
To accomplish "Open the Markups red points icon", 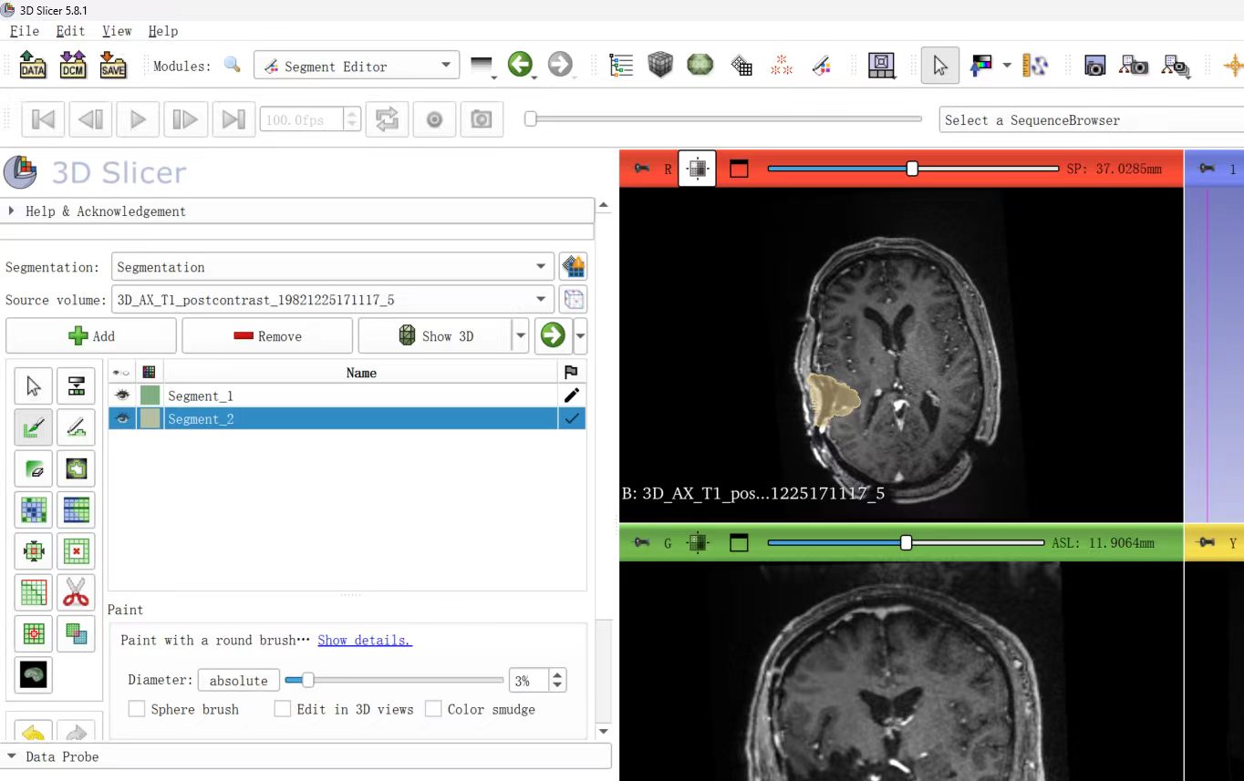I will [x=782, y=66].
